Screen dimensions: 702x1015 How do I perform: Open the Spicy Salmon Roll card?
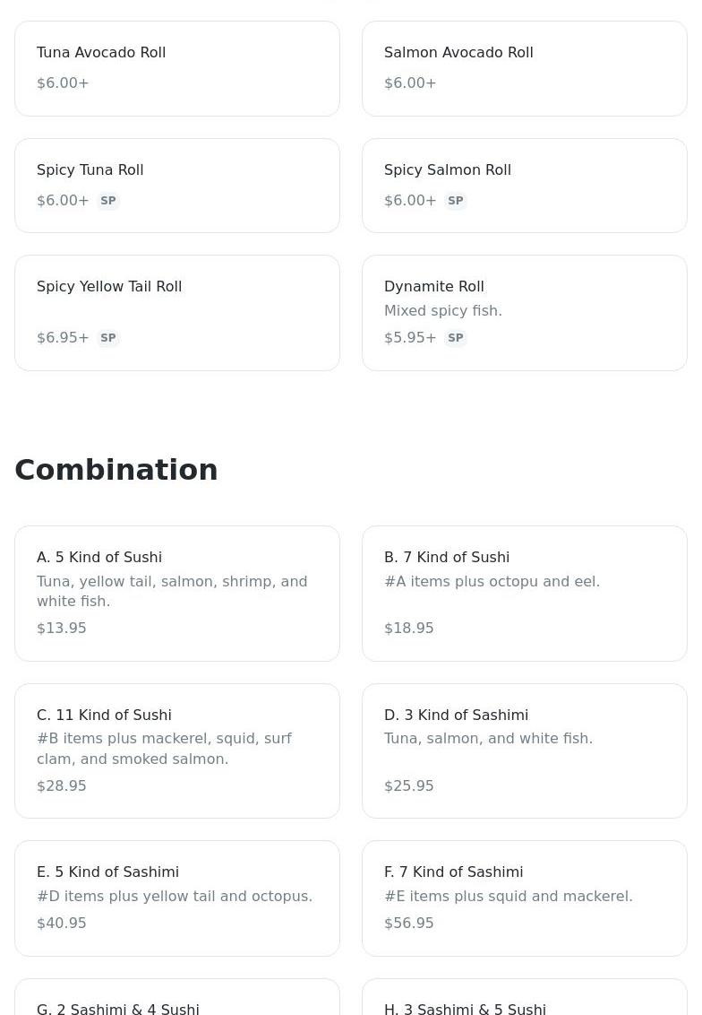click(525, 185)
